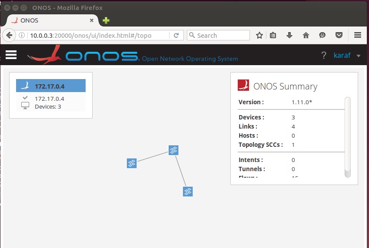Click the link between left and top switches
This screenshot has height=248, width=369.
(153, 156)
